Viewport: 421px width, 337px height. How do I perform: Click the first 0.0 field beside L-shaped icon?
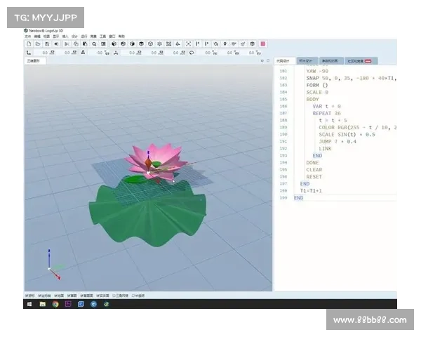(x=45, y=53)
